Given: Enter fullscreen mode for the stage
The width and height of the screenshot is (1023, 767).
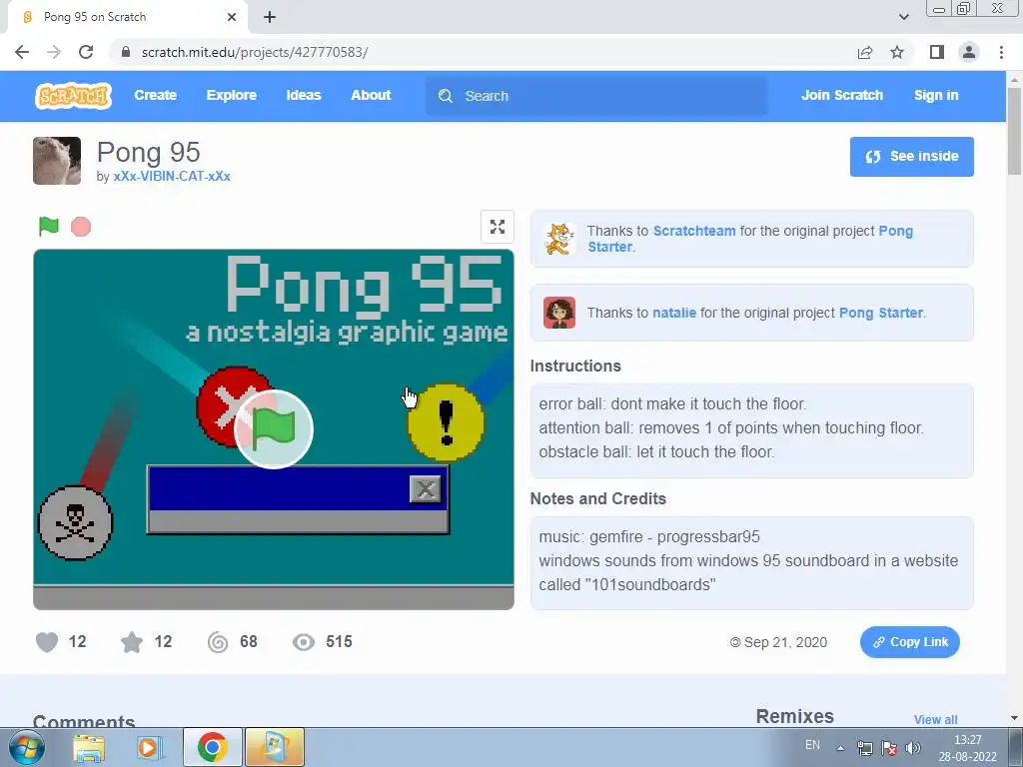Looking at the screenshot, I should [x=498, y=227].
